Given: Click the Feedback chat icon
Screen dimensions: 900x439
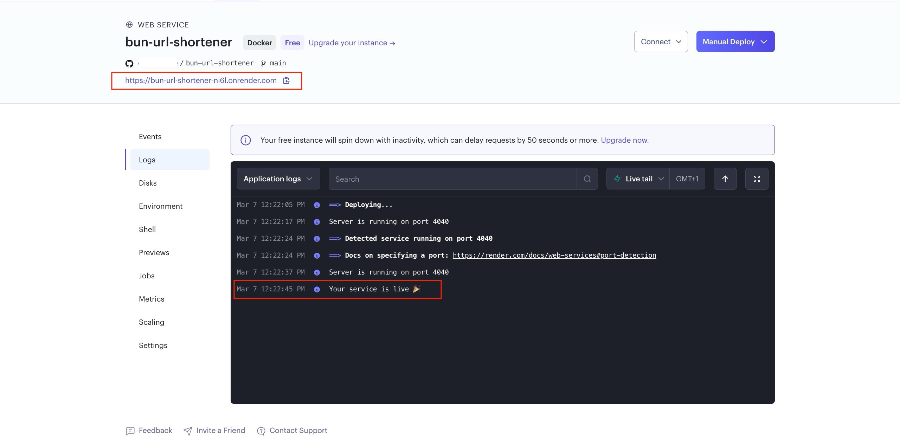Looking at the screenshot, I should click(130, 431).
